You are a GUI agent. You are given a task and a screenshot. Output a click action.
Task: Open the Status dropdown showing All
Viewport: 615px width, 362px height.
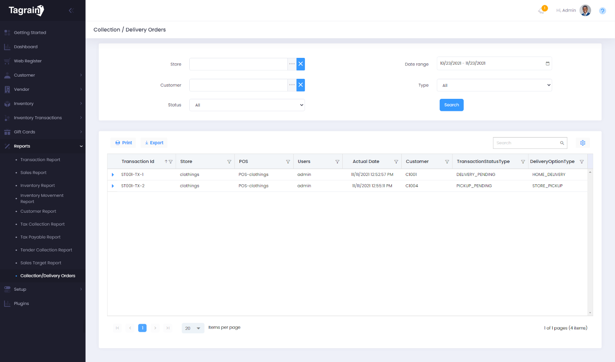tap(247, 105)
